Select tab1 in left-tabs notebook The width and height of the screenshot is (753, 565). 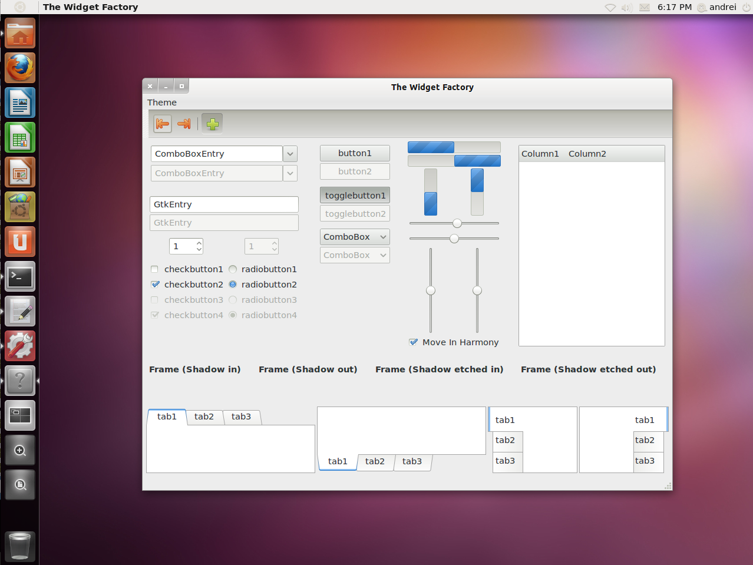coord(506,420)
